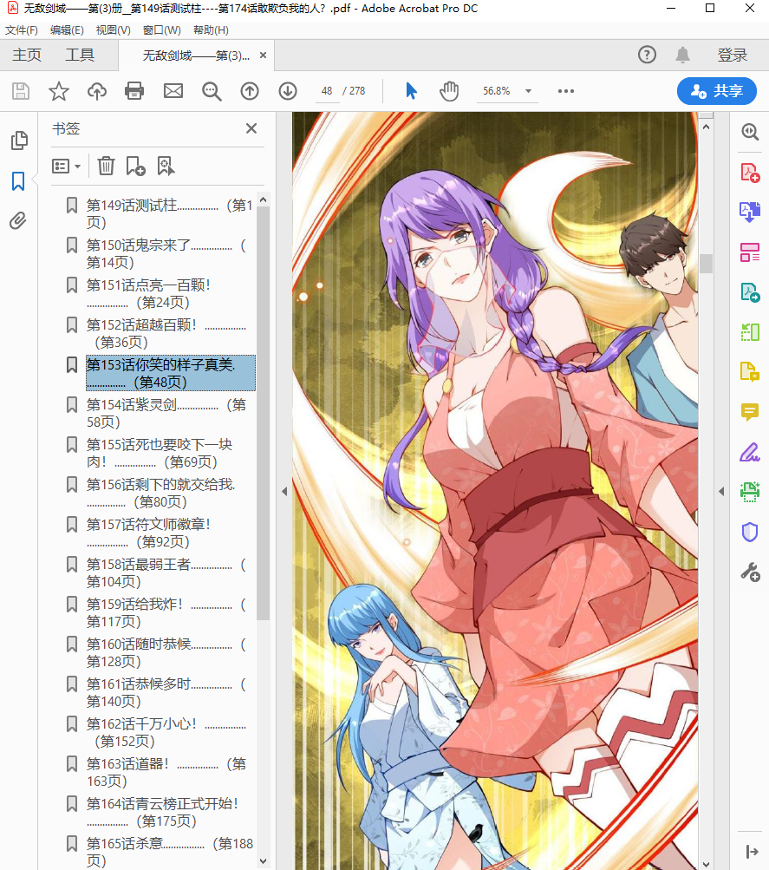Open the 编辑(E) menu
Screen dimensions: 769x870
click(x=67, y=30)
